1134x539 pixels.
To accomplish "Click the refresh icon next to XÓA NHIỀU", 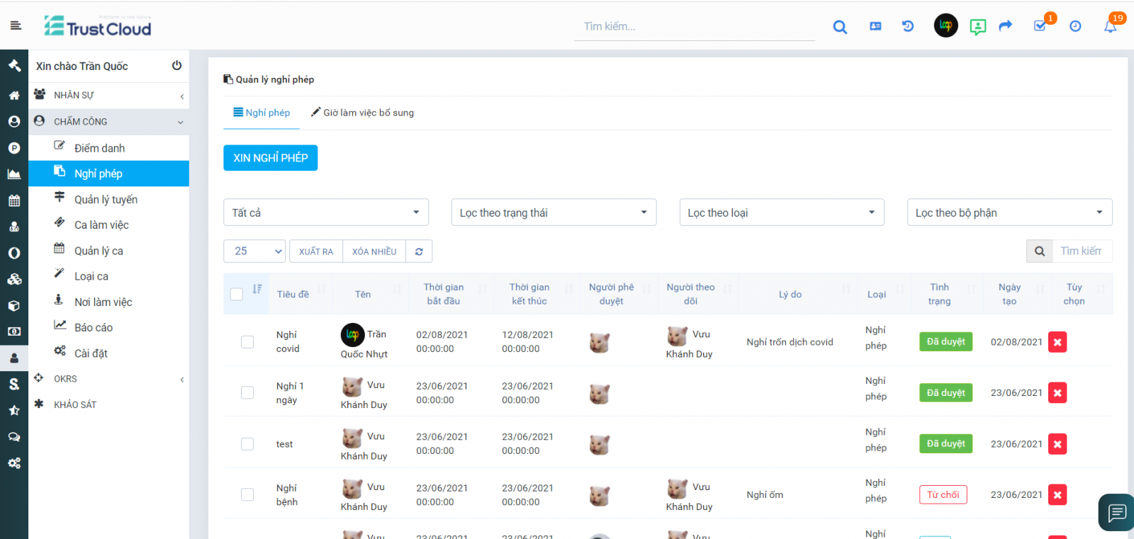I will [419, 251].
